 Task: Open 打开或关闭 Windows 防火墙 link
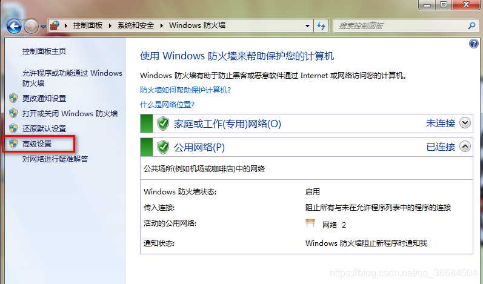click(70, 113)
